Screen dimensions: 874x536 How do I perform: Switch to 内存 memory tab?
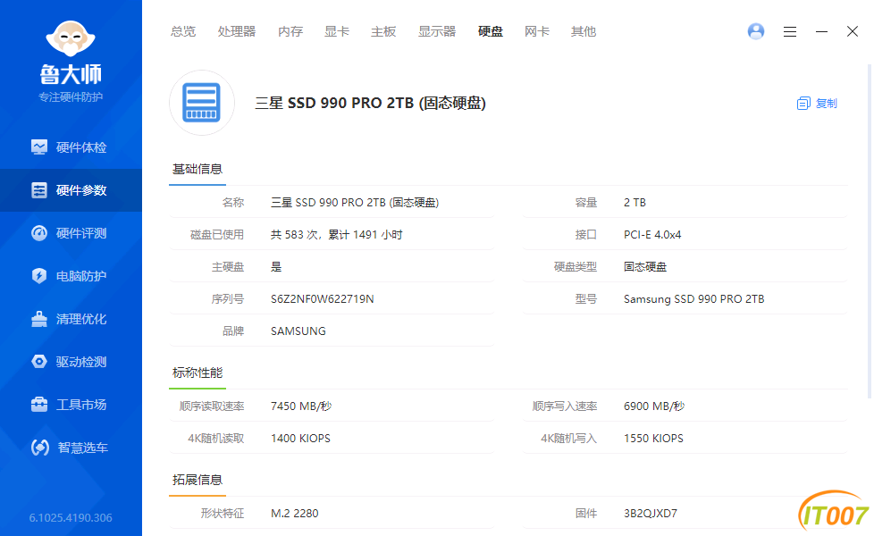tap(290, 32)
